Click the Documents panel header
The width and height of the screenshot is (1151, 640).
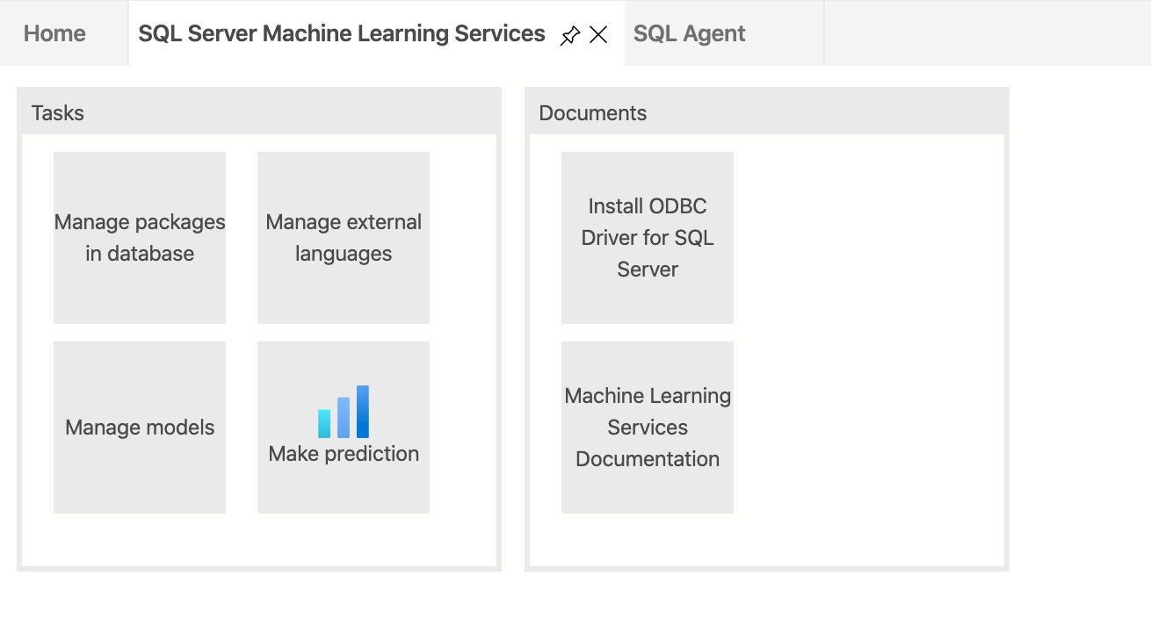767,112
